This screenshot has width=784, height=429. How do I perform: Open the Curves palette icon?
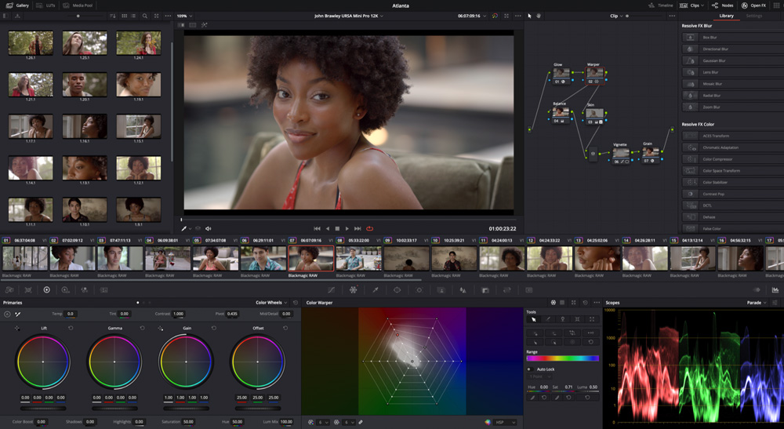pos(331,290)
